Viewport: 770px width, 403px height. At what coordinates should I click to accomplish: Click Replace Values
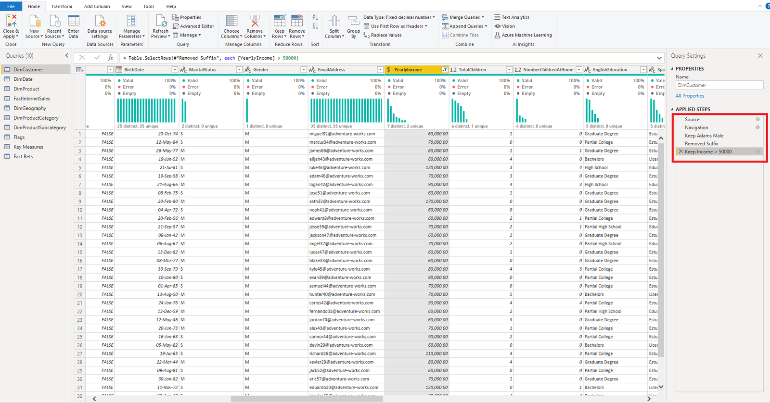click(x=383, y=35)
